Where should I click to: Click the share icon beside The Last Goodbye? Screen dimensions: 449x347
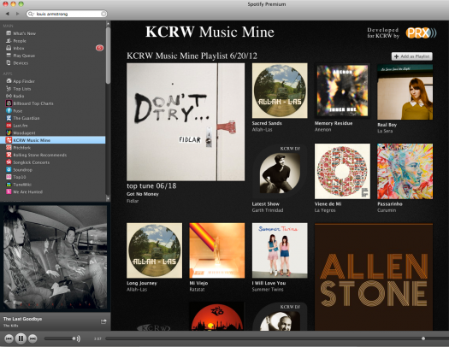103,321
